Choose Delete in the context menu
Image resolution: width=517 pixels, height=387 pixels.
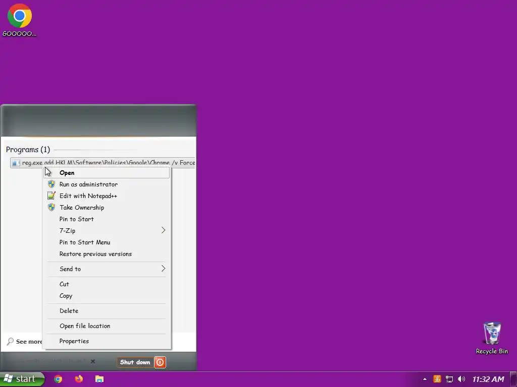click(107, 310)
